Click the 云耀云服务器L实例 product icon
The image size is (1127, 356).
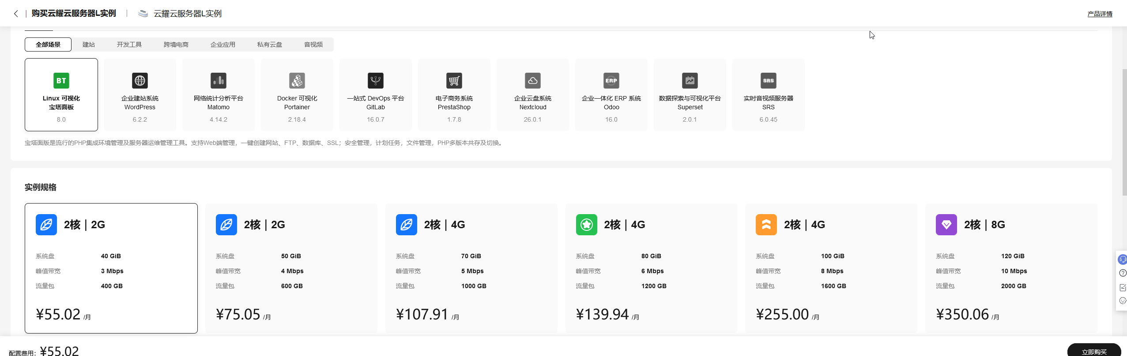coord(143,14)
